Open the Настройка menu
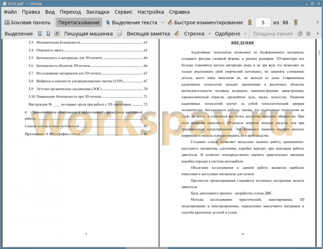 click(151, 12)
